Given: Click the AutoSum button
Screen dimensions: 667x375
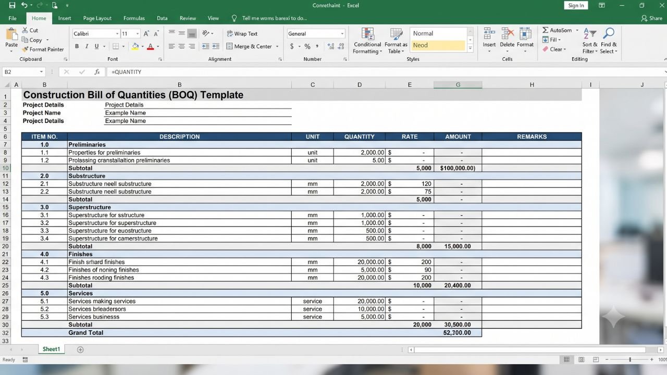Looking at the screenshot, I should click(x=557, y=30).
